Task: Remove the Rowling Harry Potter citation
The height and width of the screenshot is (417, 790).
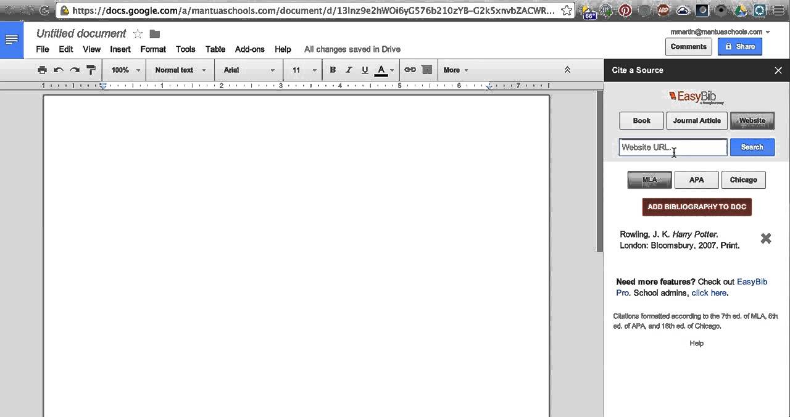Action: tap(766, 239)
